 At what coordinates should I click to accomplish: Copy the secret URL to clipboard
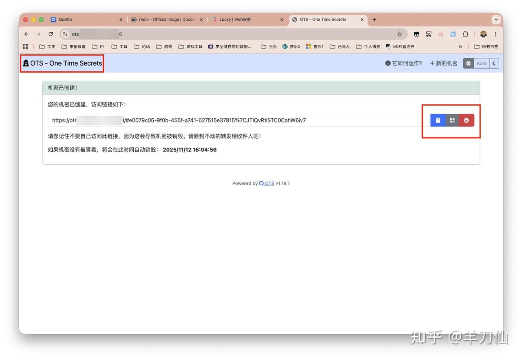tap(438, 120)
